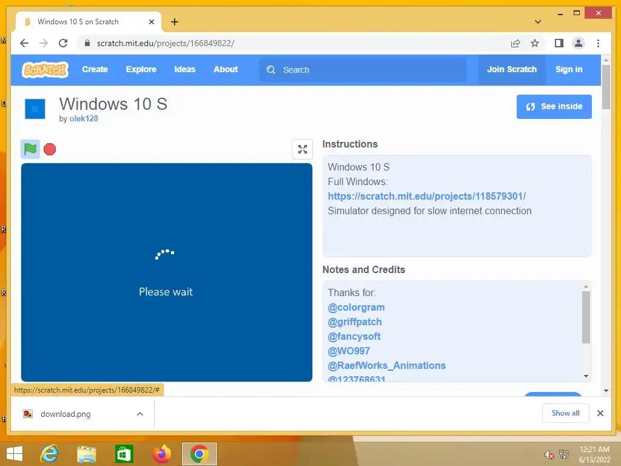
Task: Click the project thumbnail avatar beside the title
Action: (35, 109)
